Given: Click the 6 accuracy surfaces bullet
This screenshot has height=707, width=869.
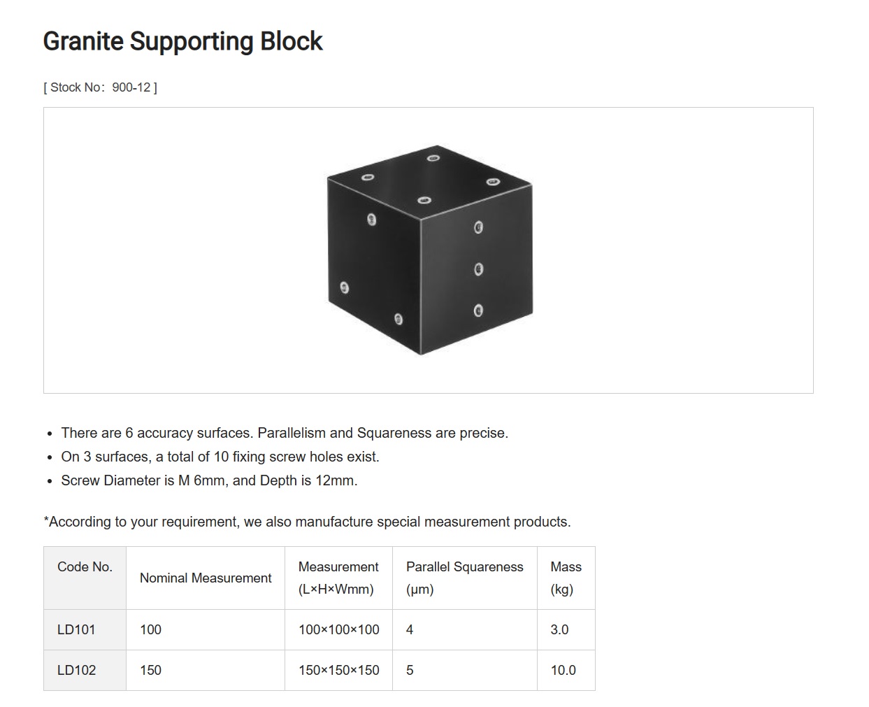Looking at the screenshot, I should click(x=285, y=433).
